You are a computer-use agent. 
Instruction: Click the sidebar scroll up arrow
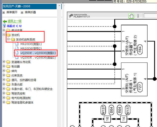[x=59, y=5]
